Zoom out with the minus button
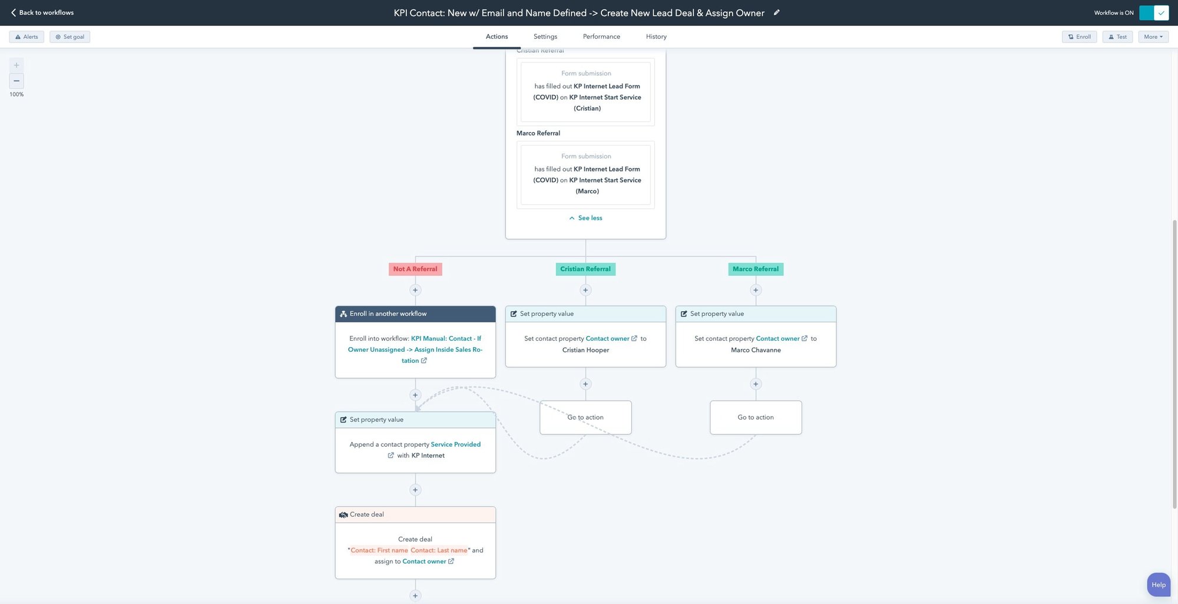The width and height of the screenshot is (1178, 604). point(16,81)
